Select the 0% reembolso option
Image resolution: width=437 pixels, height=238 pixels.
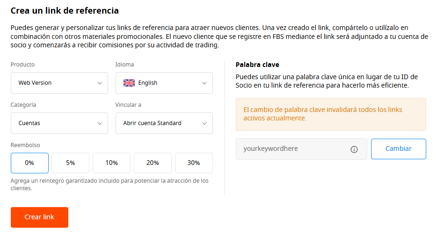coord(29,163)
